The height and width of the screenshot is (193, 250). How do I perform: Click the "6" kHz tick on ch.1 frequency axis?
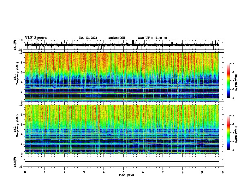click(x=22, y=73)
